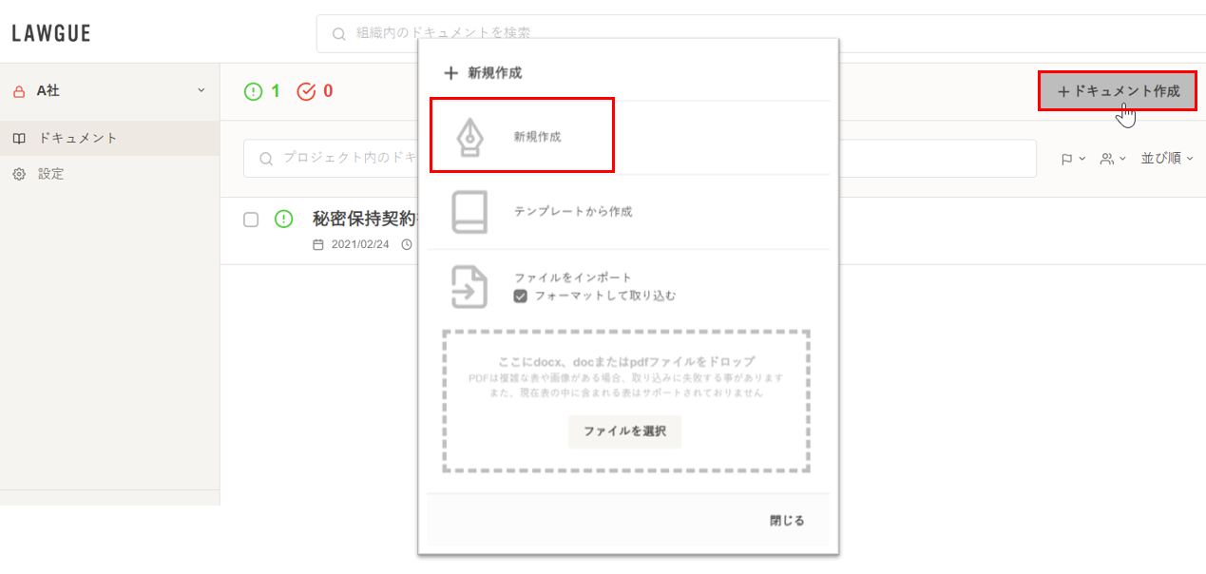Click the green status icon beside 秘密保持契約
Viewport: 1206px width, 574px height.
click(283, 220)
